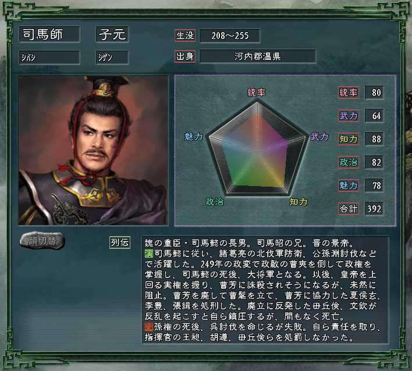The width and height of the screenshot is (412, 371).
Task: Click the orange 史 marker icon
Action: point(149,327)
